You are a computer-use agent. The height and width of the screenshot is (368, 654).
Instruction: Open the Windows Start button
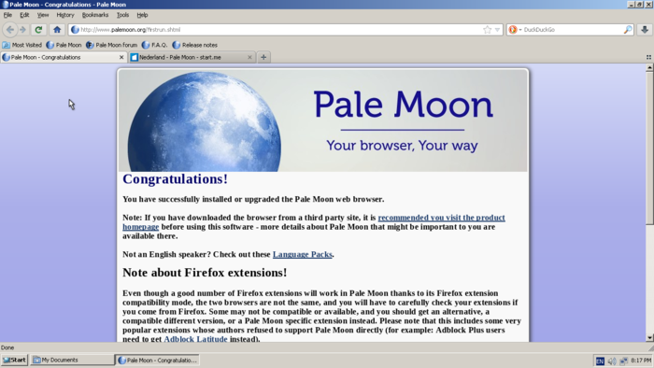click(x=14, y=361)
